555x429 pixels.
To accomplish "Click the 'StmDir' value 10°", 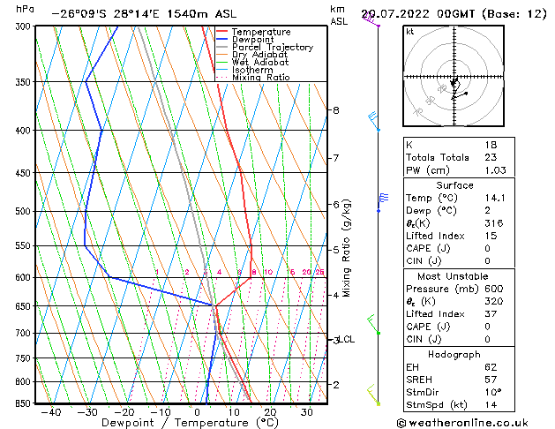I will [493, 392].
